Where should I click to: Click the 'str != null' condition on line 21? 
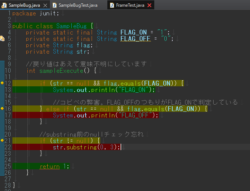click(71, 141)
